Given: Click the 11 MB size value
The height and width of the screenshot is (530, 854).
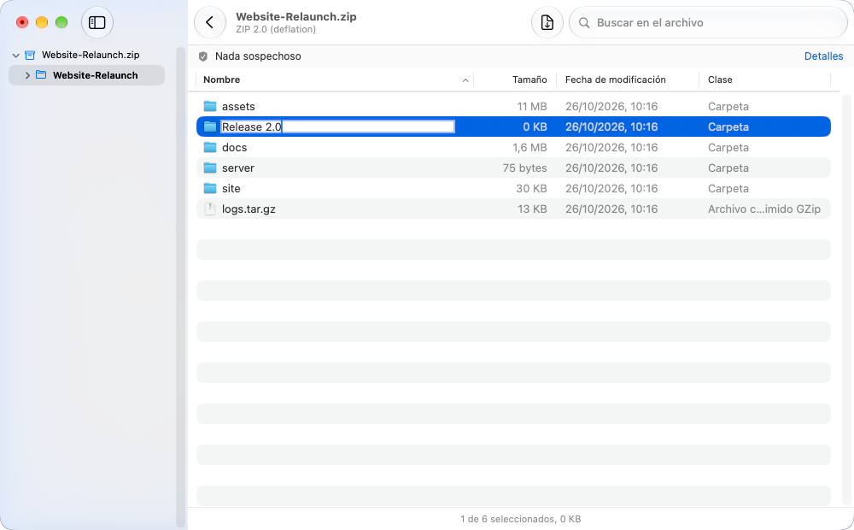Looking at the screenshot, I should (x=531, y=106).
